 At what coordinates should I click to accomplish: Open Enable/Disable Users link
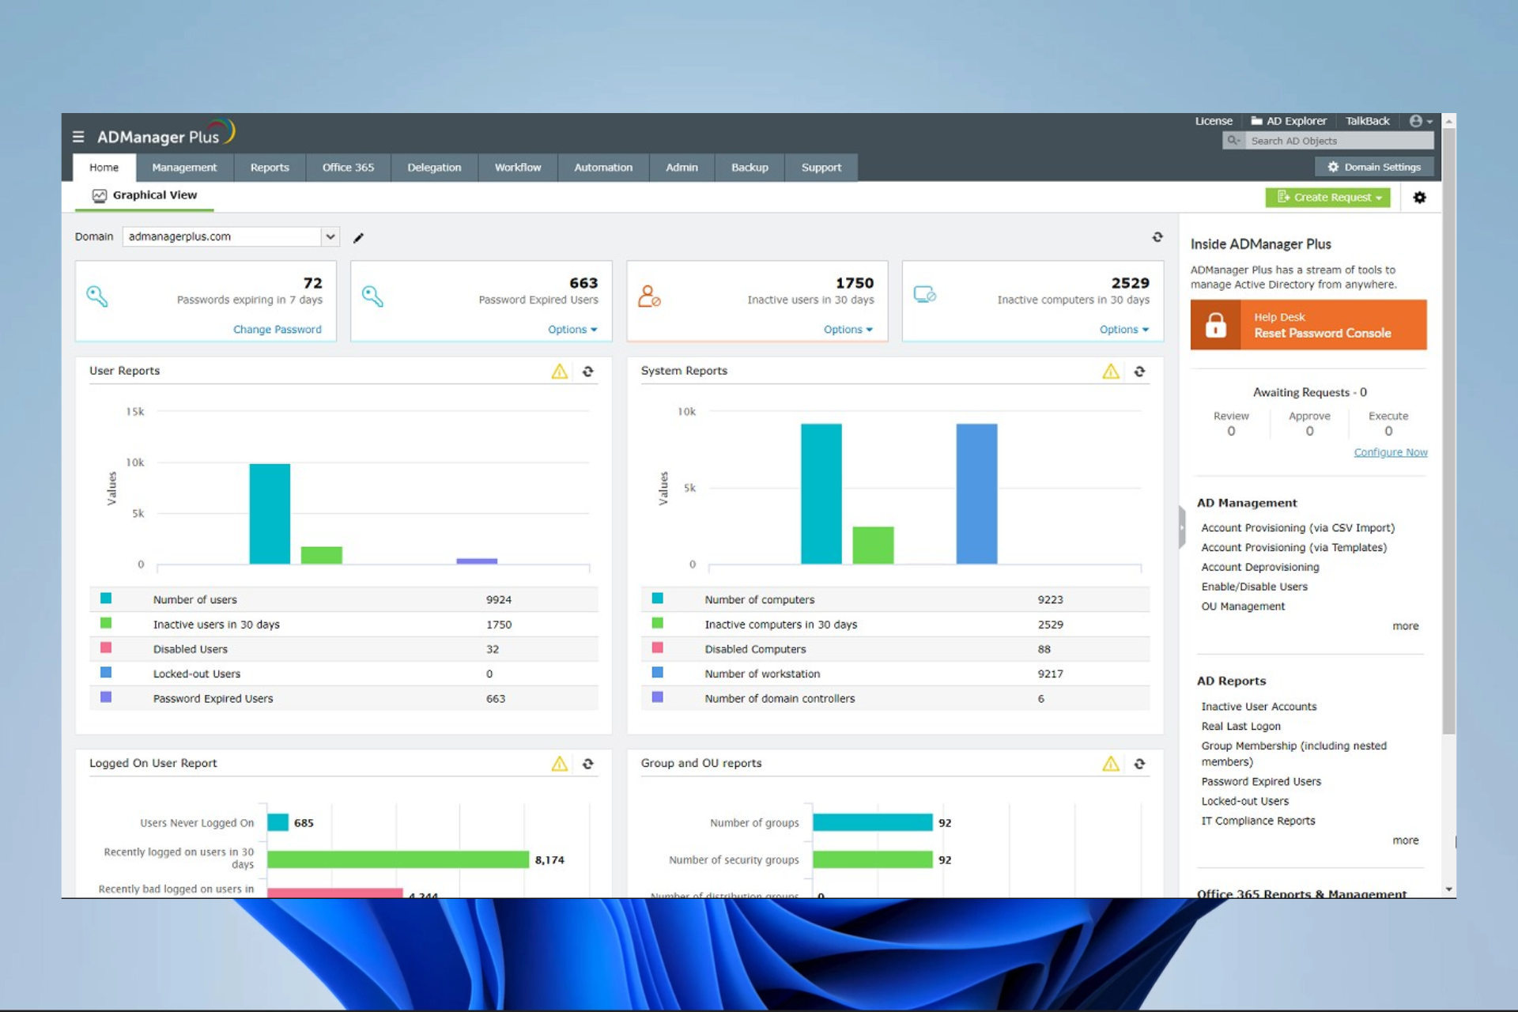pyautogui.click(x=1254, y=587)
